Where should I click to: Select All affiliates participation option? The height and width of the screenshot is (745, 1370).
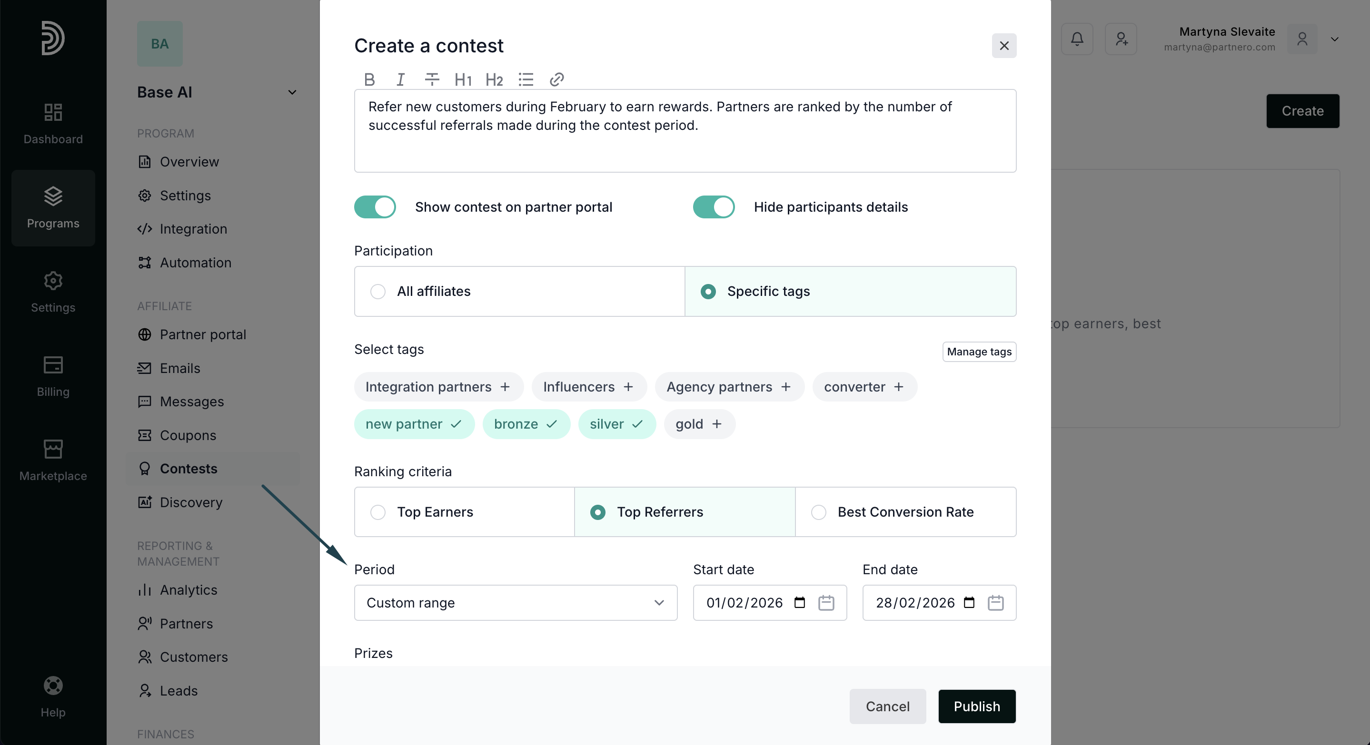[x=377, y=291]
